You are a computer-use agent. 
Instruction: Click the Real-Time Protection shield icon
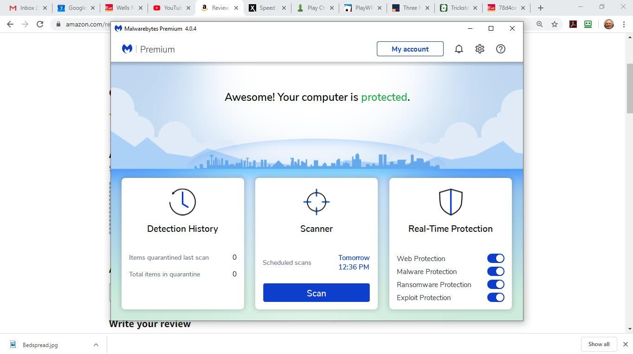point(450,202)
